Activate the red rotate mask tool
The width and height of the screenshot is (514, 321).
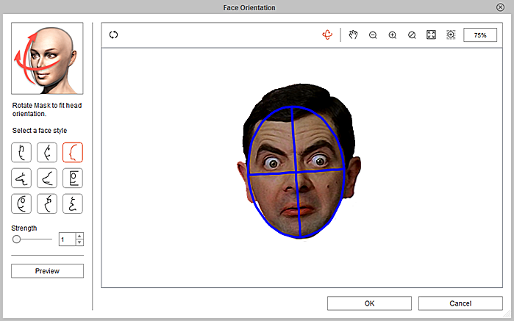[327, 35]
